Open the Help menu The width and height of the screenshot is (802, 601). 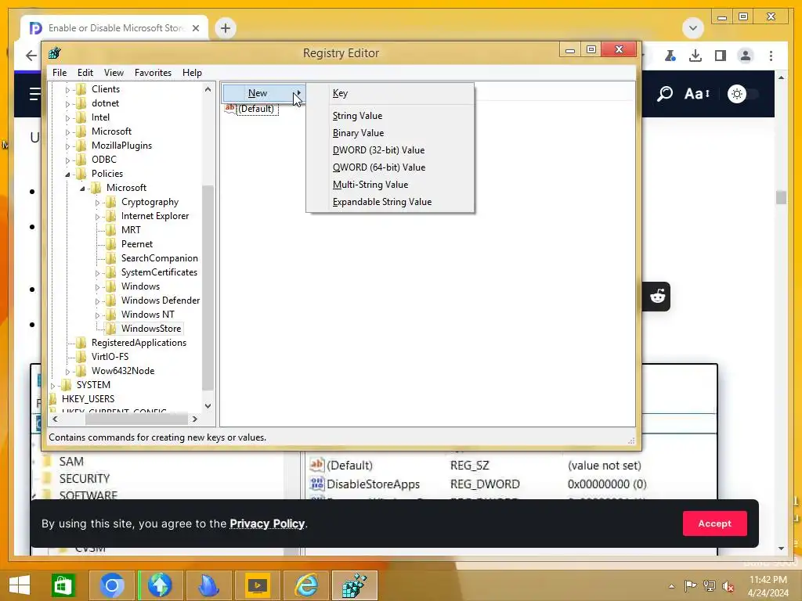point(192,73)
